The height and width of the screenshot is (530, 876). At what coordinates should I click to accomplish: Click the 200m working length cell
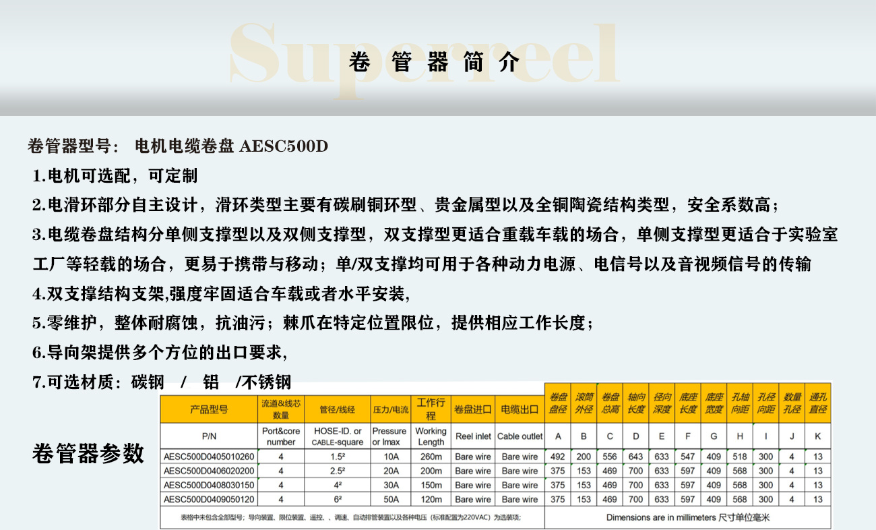431,471
